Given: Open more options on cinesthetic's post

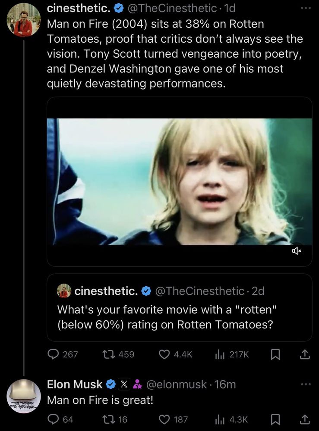Looking at the screenshot, I should pyautogui.click(x=306, y=8).
